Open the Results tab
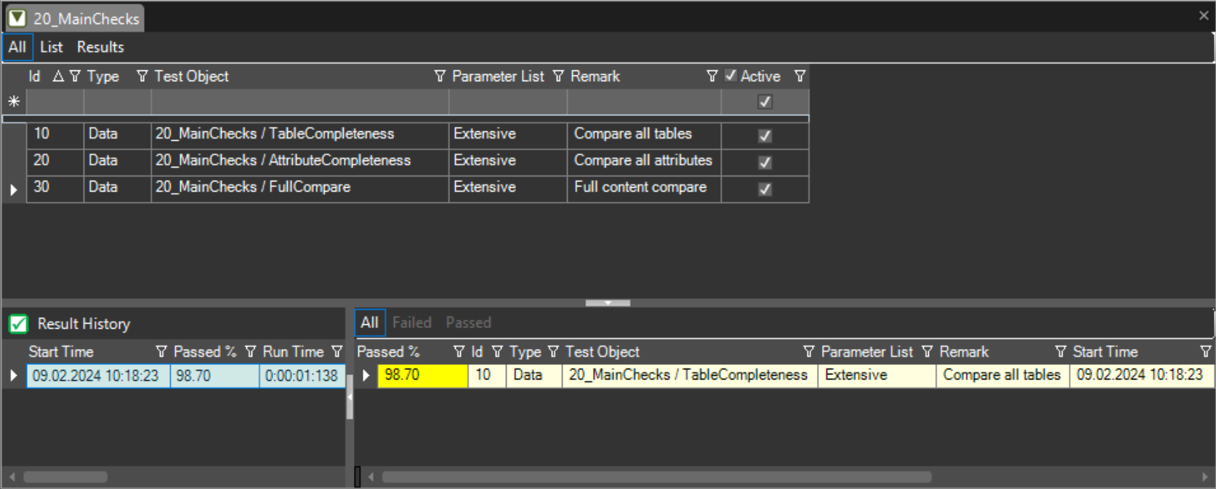 (x=100, y=47)
